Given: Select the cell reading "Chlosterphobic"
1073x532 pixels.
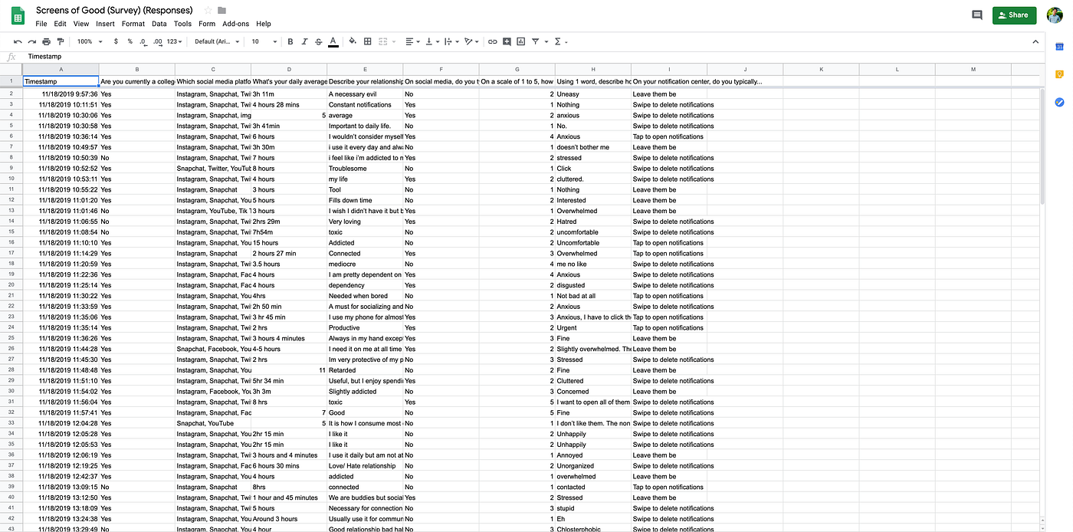Looking at the screenshot, I should [592, 529].
